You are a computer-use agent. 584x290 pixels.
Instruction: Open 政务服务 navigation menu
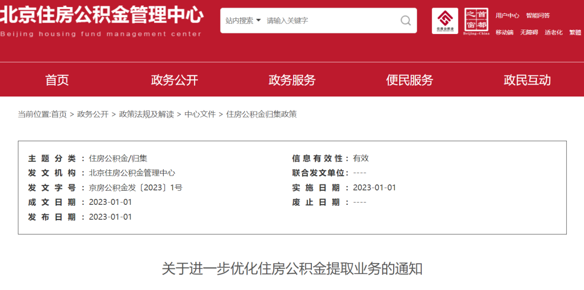(x=292, y=80)
